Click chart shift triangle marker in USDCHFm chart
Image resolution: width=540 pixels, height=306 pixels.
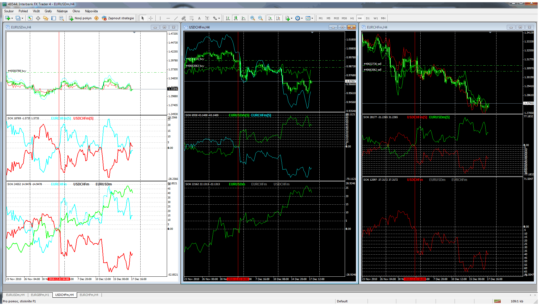(x=312, y=33)
